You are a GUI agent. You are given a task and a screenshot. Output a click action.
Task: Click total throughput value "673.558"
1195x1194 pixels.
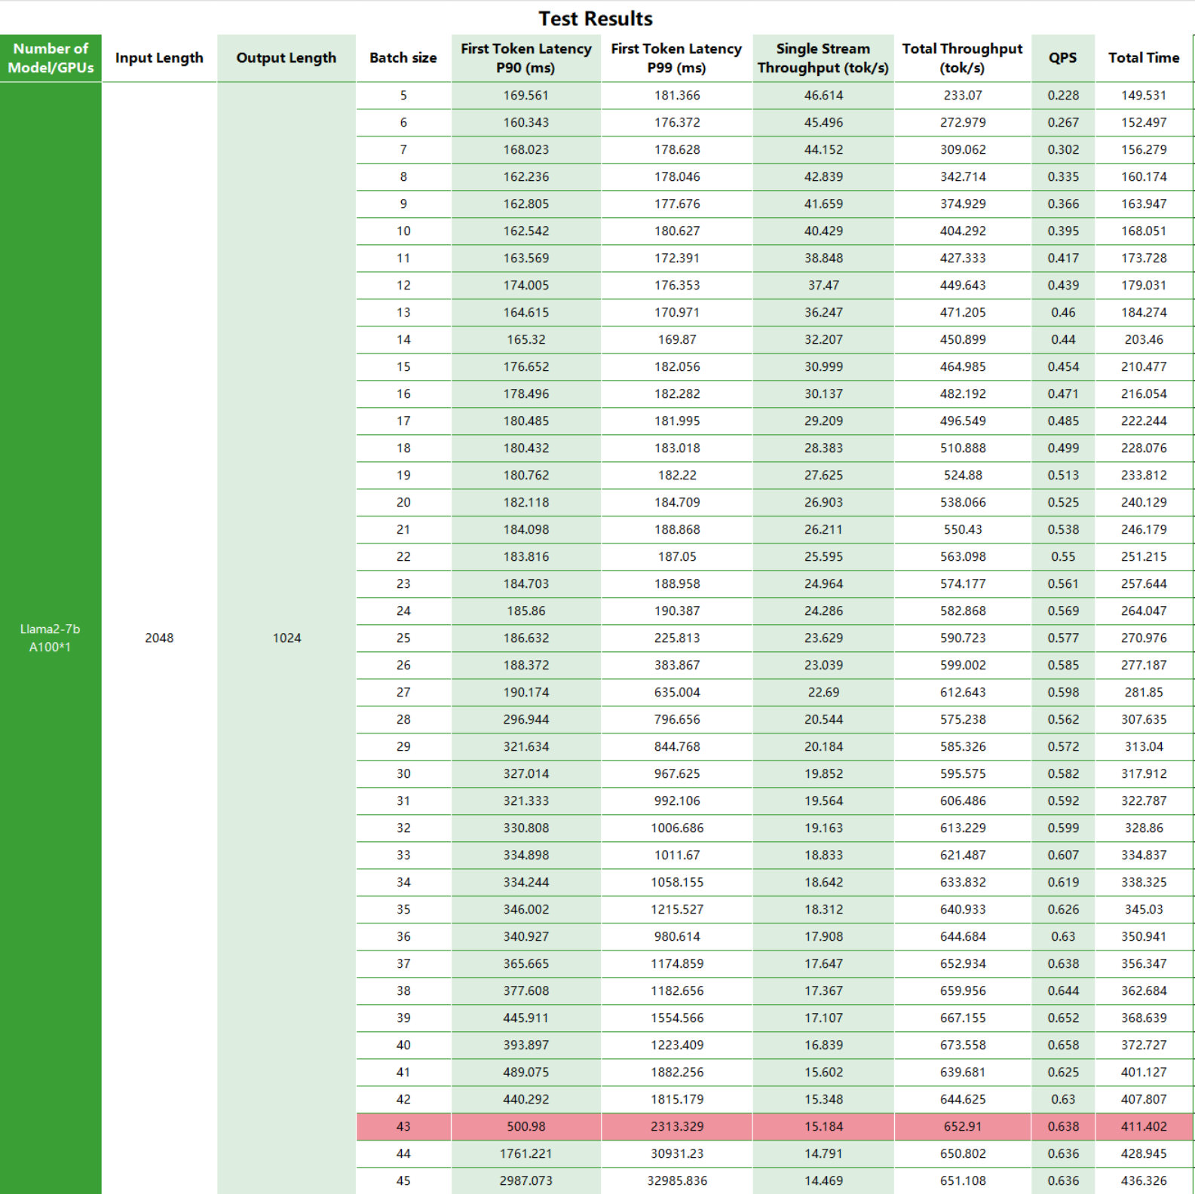coord(963,1046)
